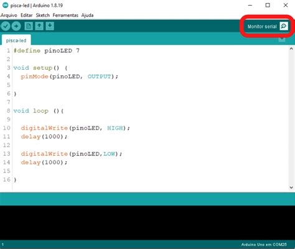
Task: Open the Sketch menu
Action: [x=42, y=15]
